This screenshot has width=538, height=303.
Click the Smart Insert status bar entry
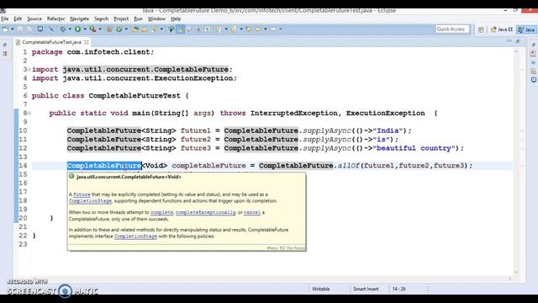pos(366,289)
